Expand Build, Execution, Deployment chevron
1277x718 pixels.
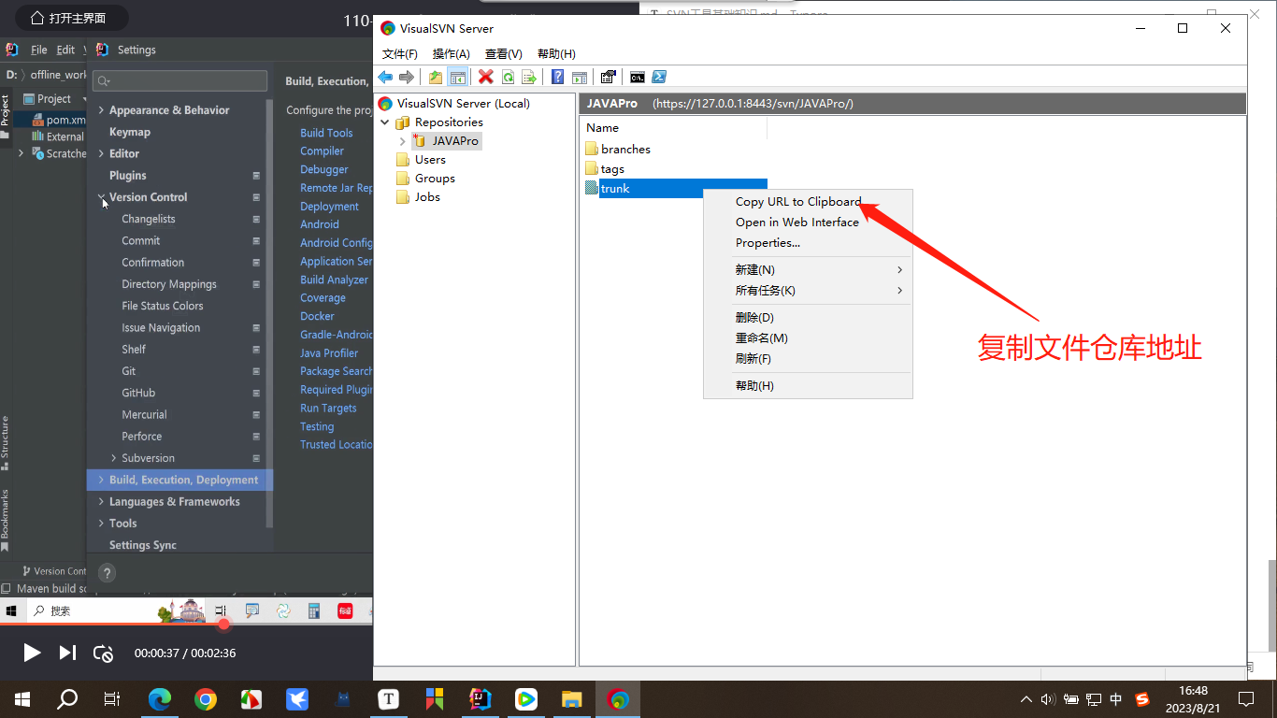point(101,480)
